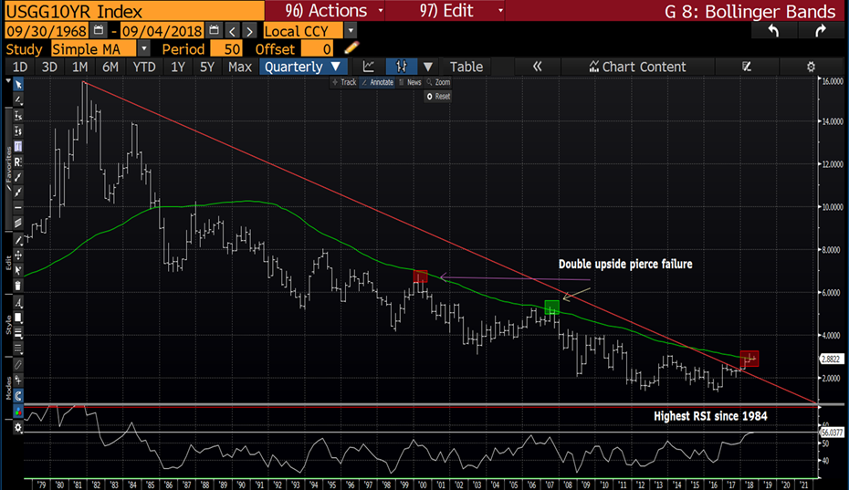Click the Period field showing 50
Image resolution: width=849 pixels, height=490 pixels.
(x=225, y=48)
